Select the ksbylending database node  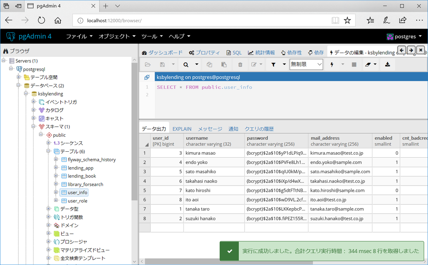tap(50, 94)
